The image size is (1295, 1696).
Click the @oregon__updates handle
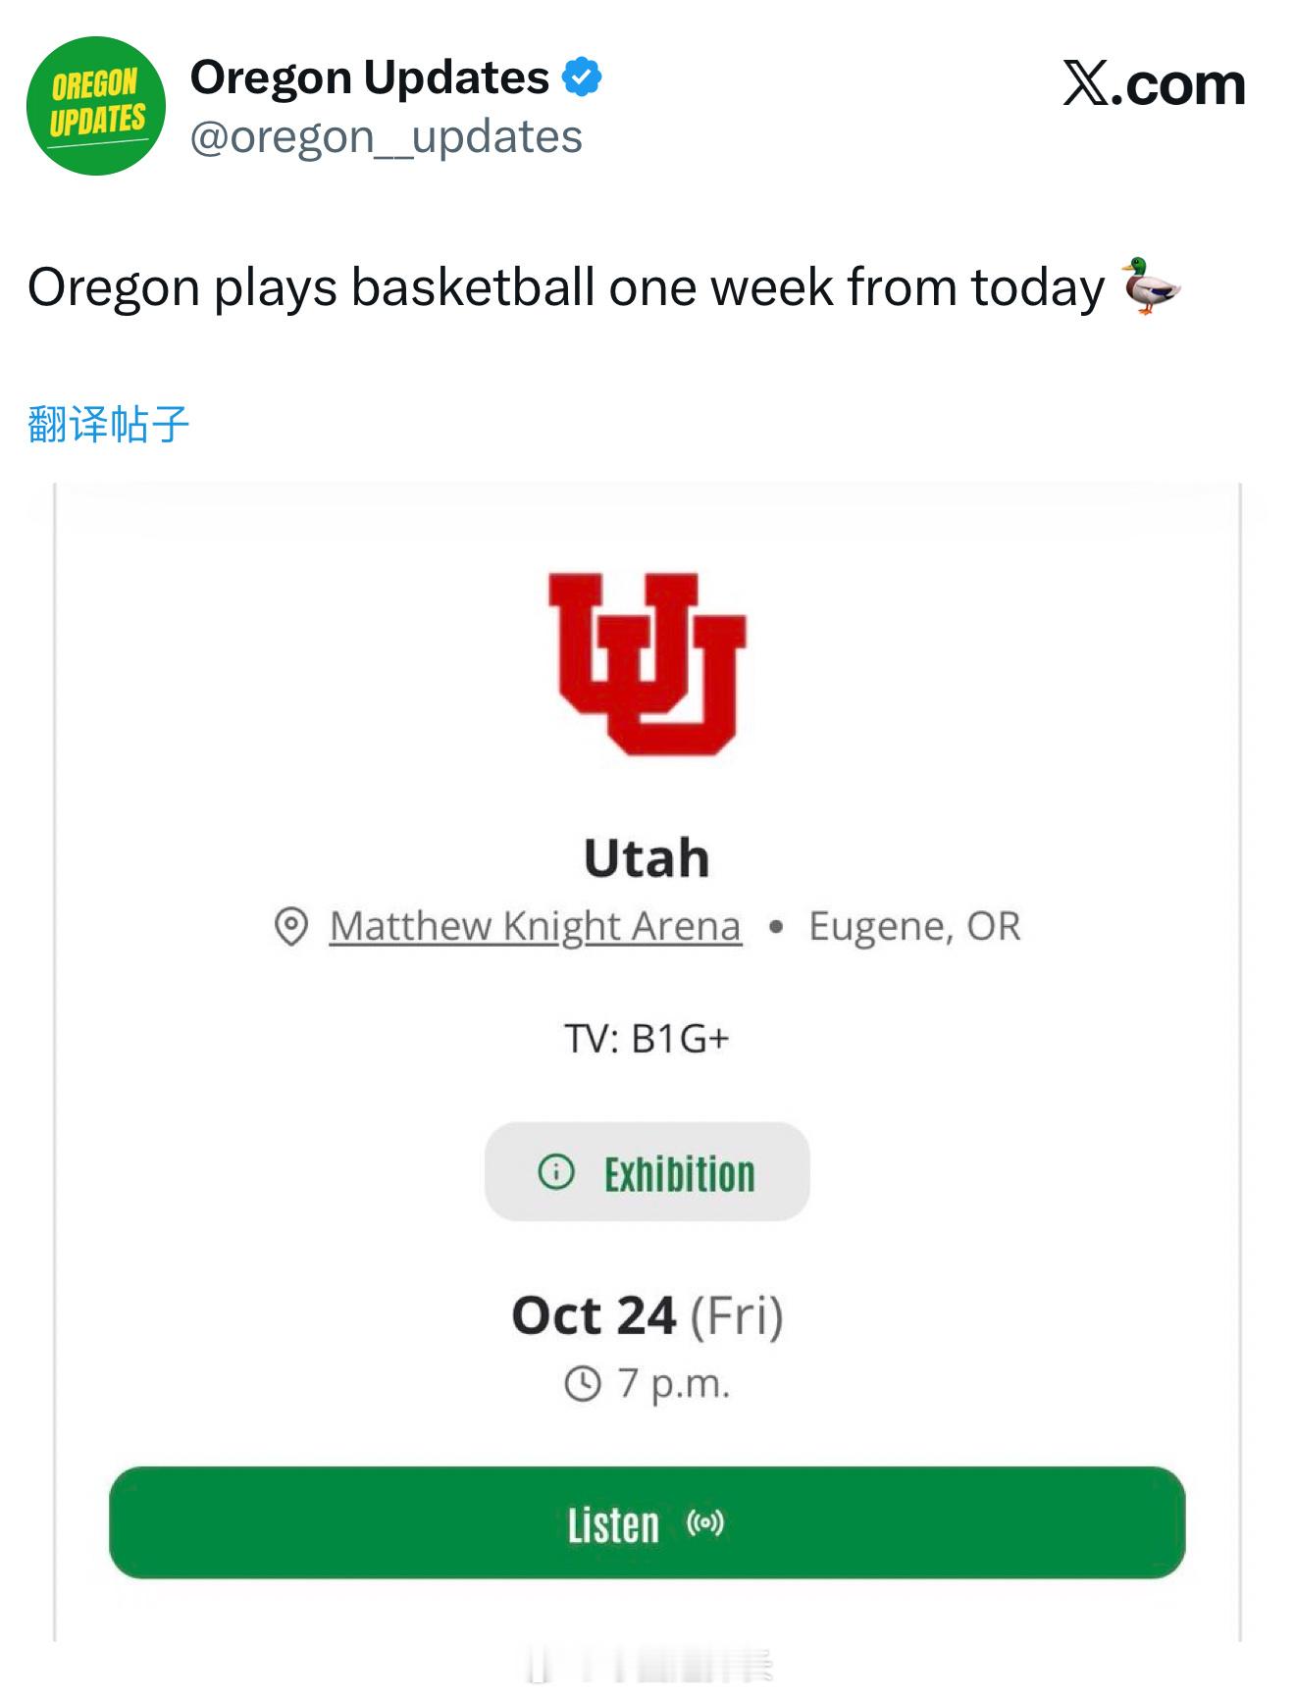coord(387,137)
